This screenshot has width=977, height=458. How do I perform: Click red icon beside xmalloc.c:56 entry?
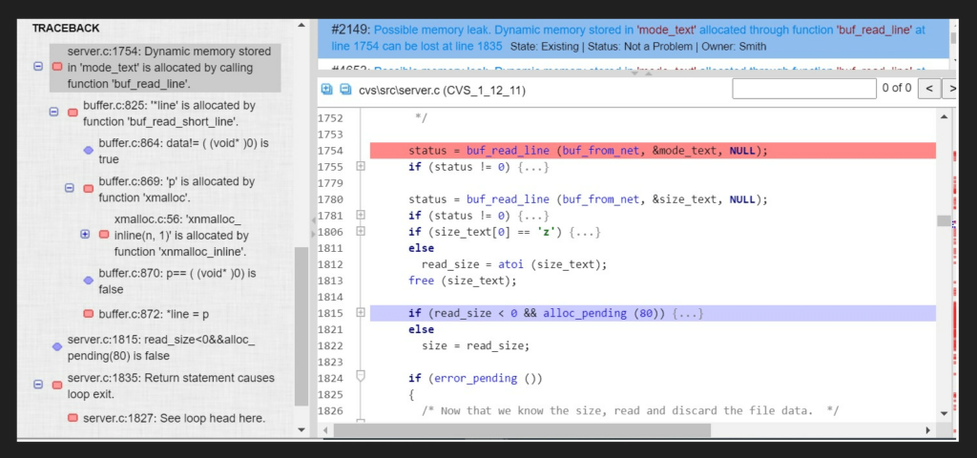(x=104, y=235)
